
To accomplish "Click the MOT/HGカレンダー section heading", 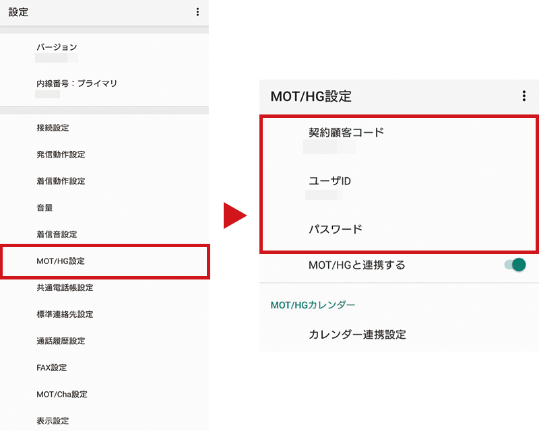I will coord(313,305).
